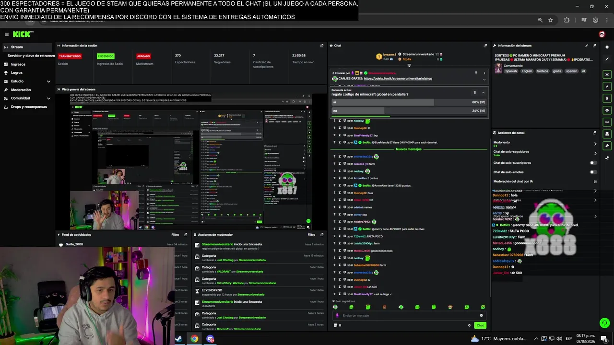The width and height of the screenshot is (614, 345).
Task: Unpin the pinned chat message
Action: (476, 73)
